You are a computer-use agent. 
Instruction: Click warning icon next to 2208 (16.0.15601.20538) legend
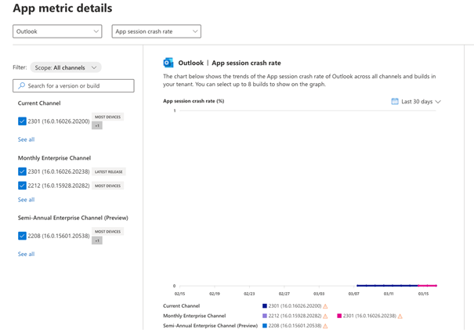325,326
